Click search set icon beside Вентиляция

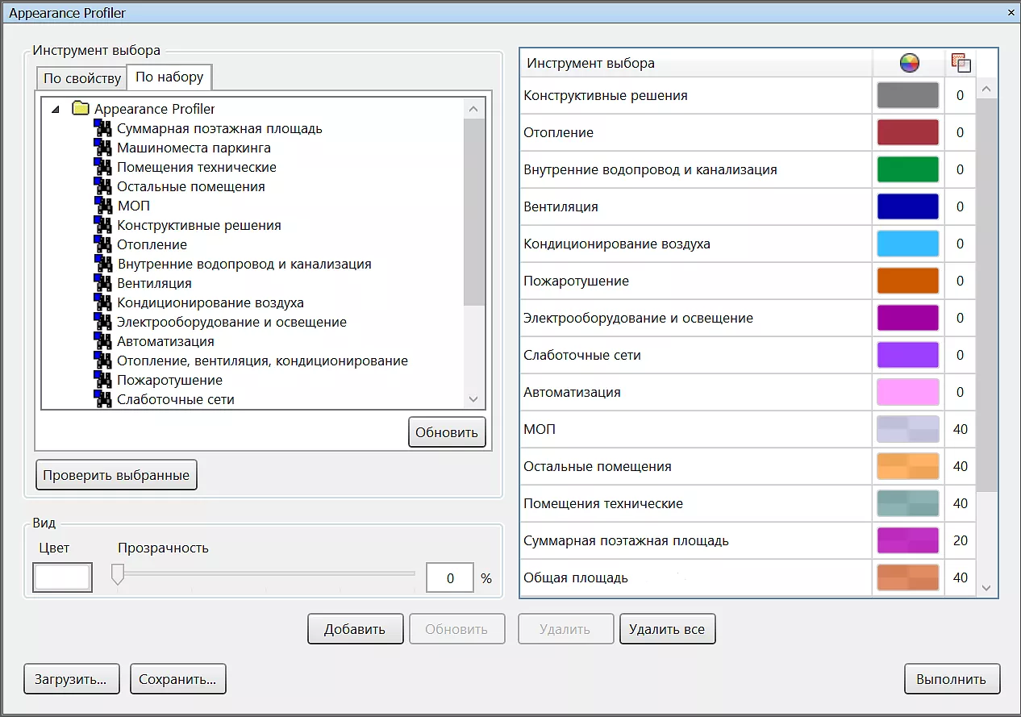(x=102, y=283)
